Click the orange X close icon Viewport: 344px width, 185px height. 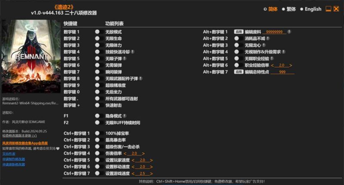pyautogui.click(x=336, y=9)
